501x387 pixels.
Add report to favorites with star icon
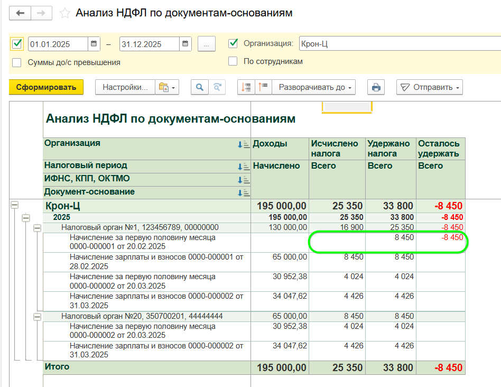pyautogui.click(x=65, y=13)
